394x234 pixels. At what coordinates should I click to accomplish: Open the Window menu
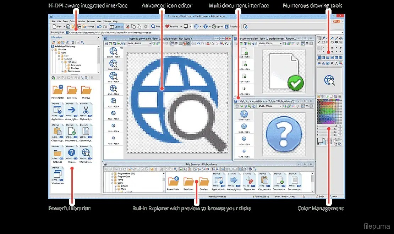107,21
